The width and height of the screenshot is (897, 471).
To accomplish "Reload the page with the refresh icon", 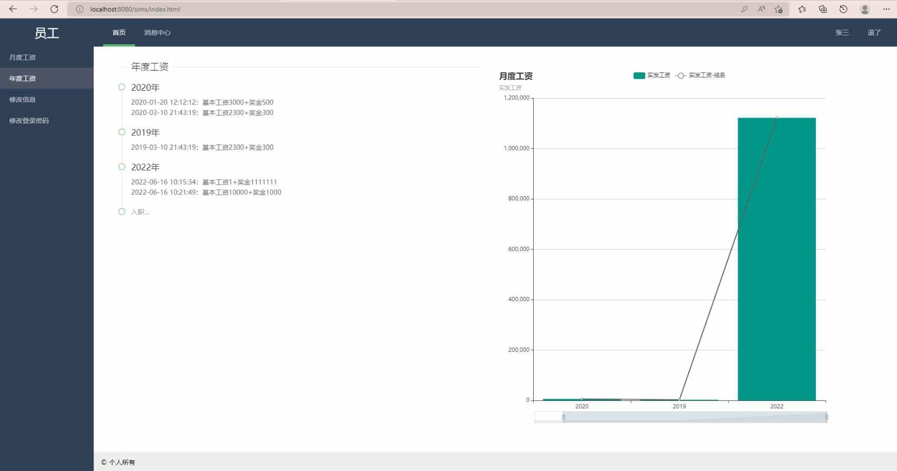I will [x=54, y=9].
